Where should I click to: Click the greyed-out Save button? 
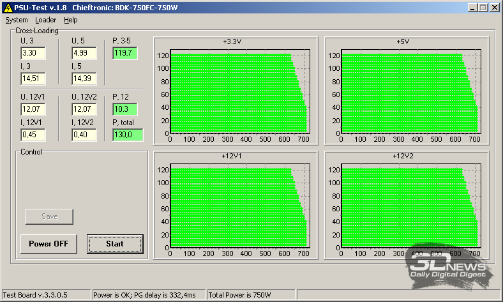tap(49, 216)
